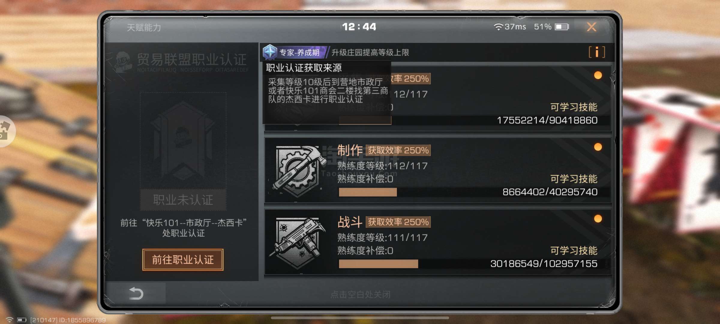Image resolution: width=720 pixels, height=324 pixels.
Task: Open 可学习技能 in the 制作 row
Action: click(574, 179)
